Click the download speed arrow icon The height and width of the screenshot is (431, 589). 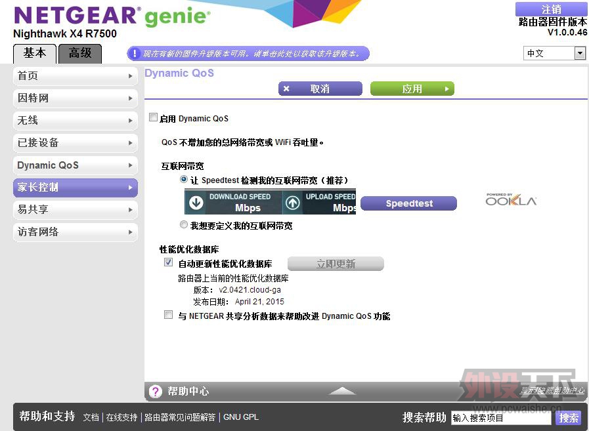coord(196,202)
